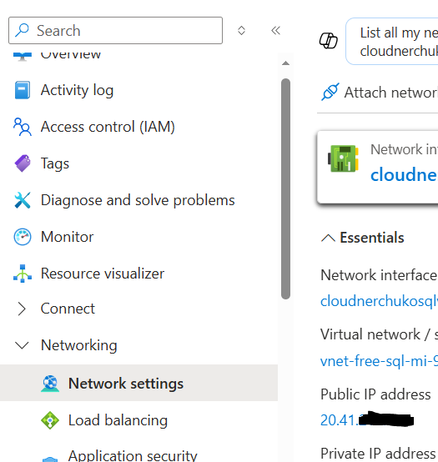Screen dimensions: 438x462
Task: Click the 'List all my ne...' Copilot suggestion
Action: (392, 41)
